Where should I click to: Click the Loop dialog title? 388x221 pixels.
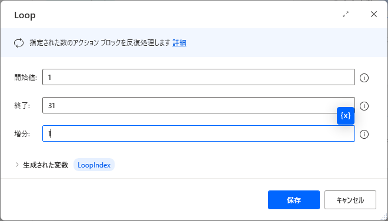25,15
